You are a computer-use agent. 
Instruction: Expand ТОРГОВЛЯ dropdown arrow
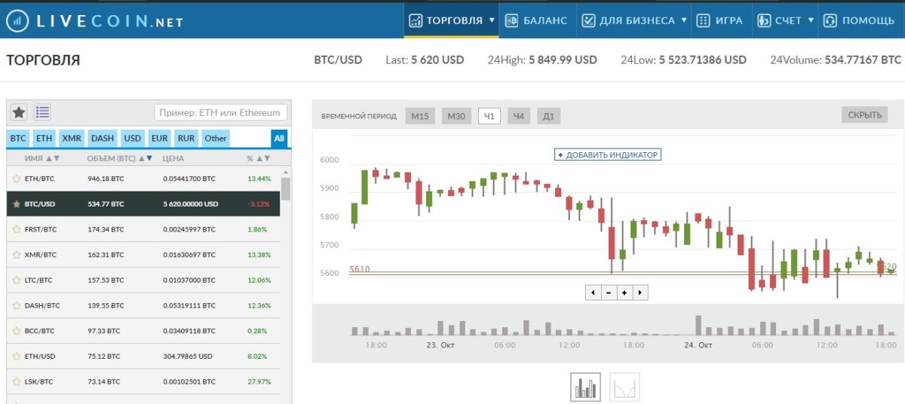(x=492, y=20)
